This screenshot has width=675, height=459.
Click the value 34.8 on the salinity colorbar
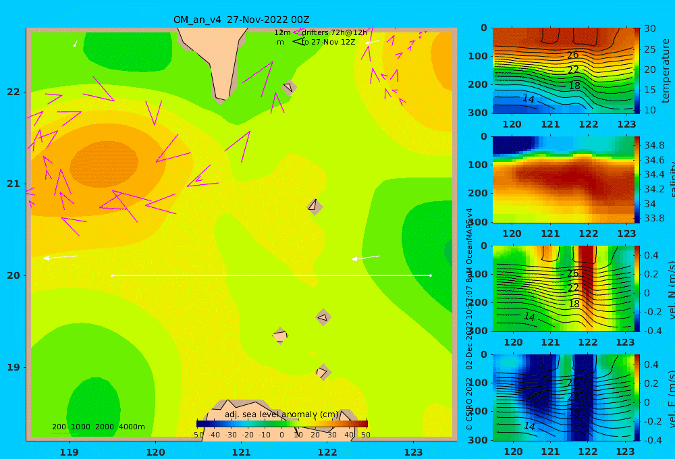[x=654, y=145]
